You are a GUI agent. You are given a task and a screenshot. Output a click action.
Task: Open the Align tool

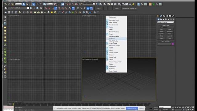click(x=101, y=4)
